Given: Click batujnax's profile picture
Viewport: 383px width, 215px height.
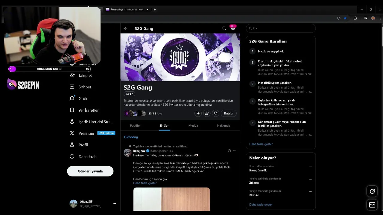Looking at the screenshot, I should pyautogui.click(x=127, y=153).
